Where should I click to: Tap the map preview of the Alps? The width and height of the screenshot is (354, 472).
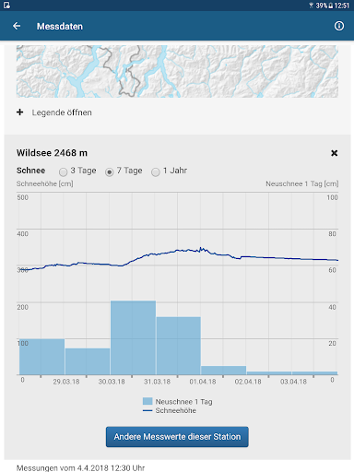click(x=177, y=71)
